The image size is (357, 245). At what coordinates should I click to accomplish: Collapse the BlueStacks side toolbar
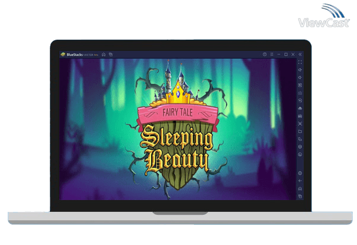coord(300,54)
